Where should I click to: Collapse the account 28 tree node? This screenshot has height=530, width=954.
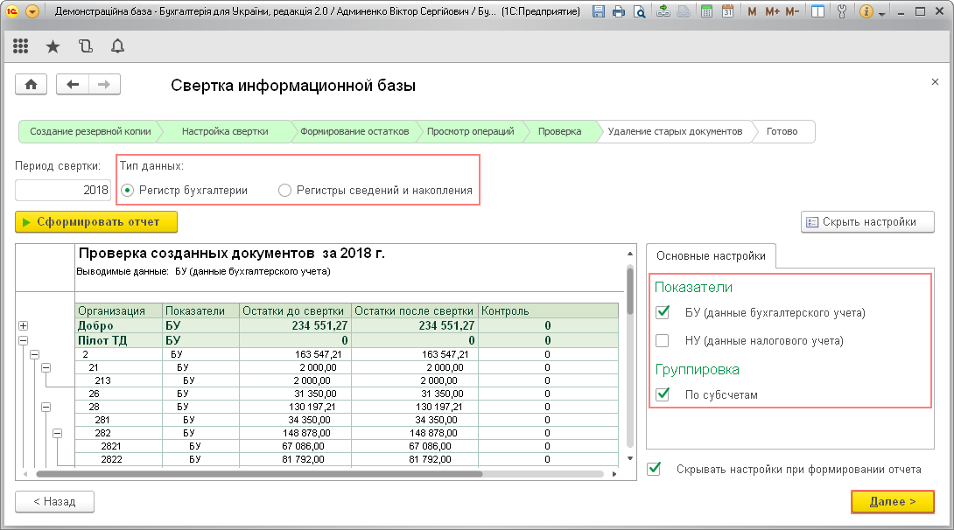point(46,407)
